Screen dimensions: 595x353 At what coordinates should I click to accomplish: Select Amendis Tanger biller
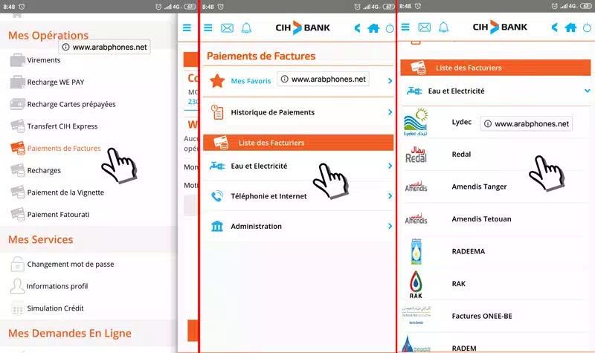(x=479, y=187)
